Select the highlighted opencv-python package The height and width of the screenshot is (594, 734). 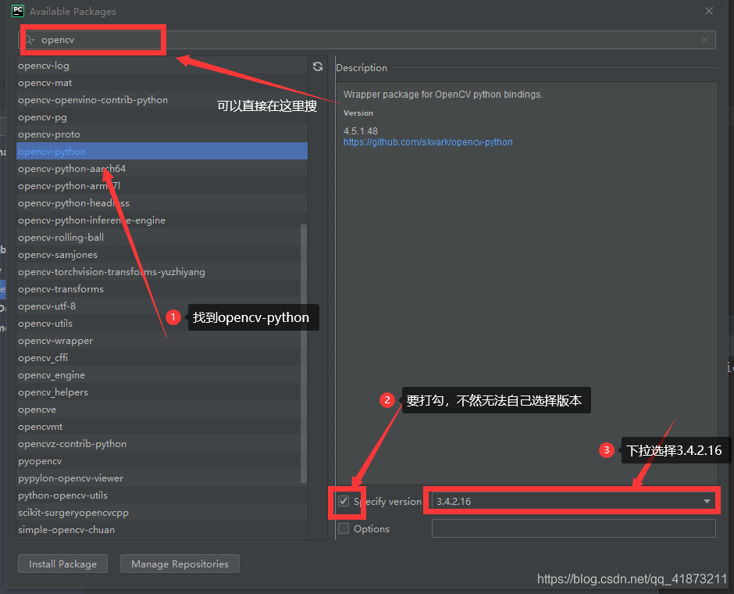tap(162, 152)
